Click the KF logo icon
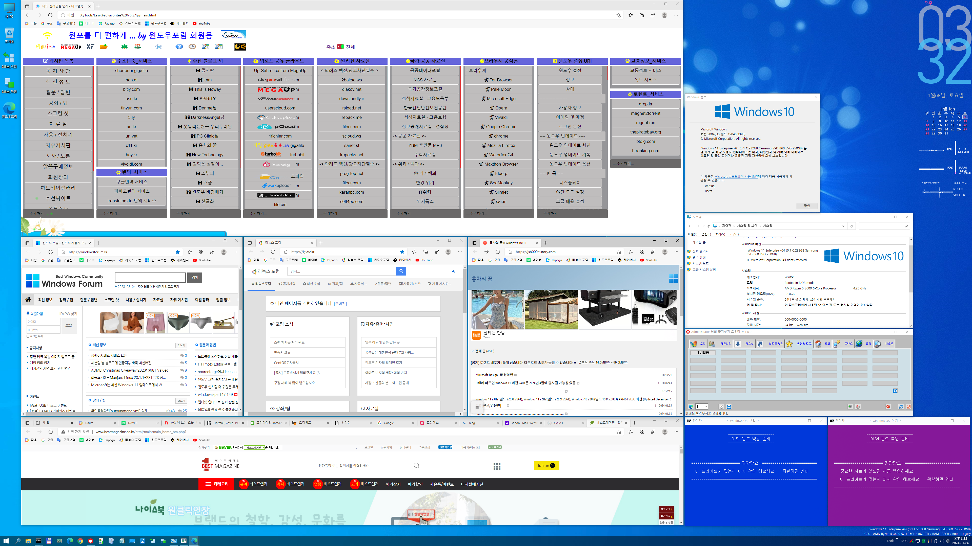The image size is (972, 546). pyautogui.click(x=90, y=47)
